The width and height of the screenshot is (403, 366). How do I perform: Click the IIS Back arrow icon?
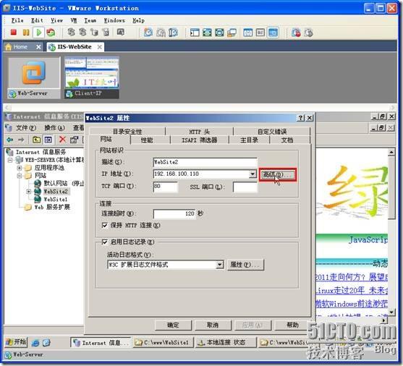click(9, 140)
